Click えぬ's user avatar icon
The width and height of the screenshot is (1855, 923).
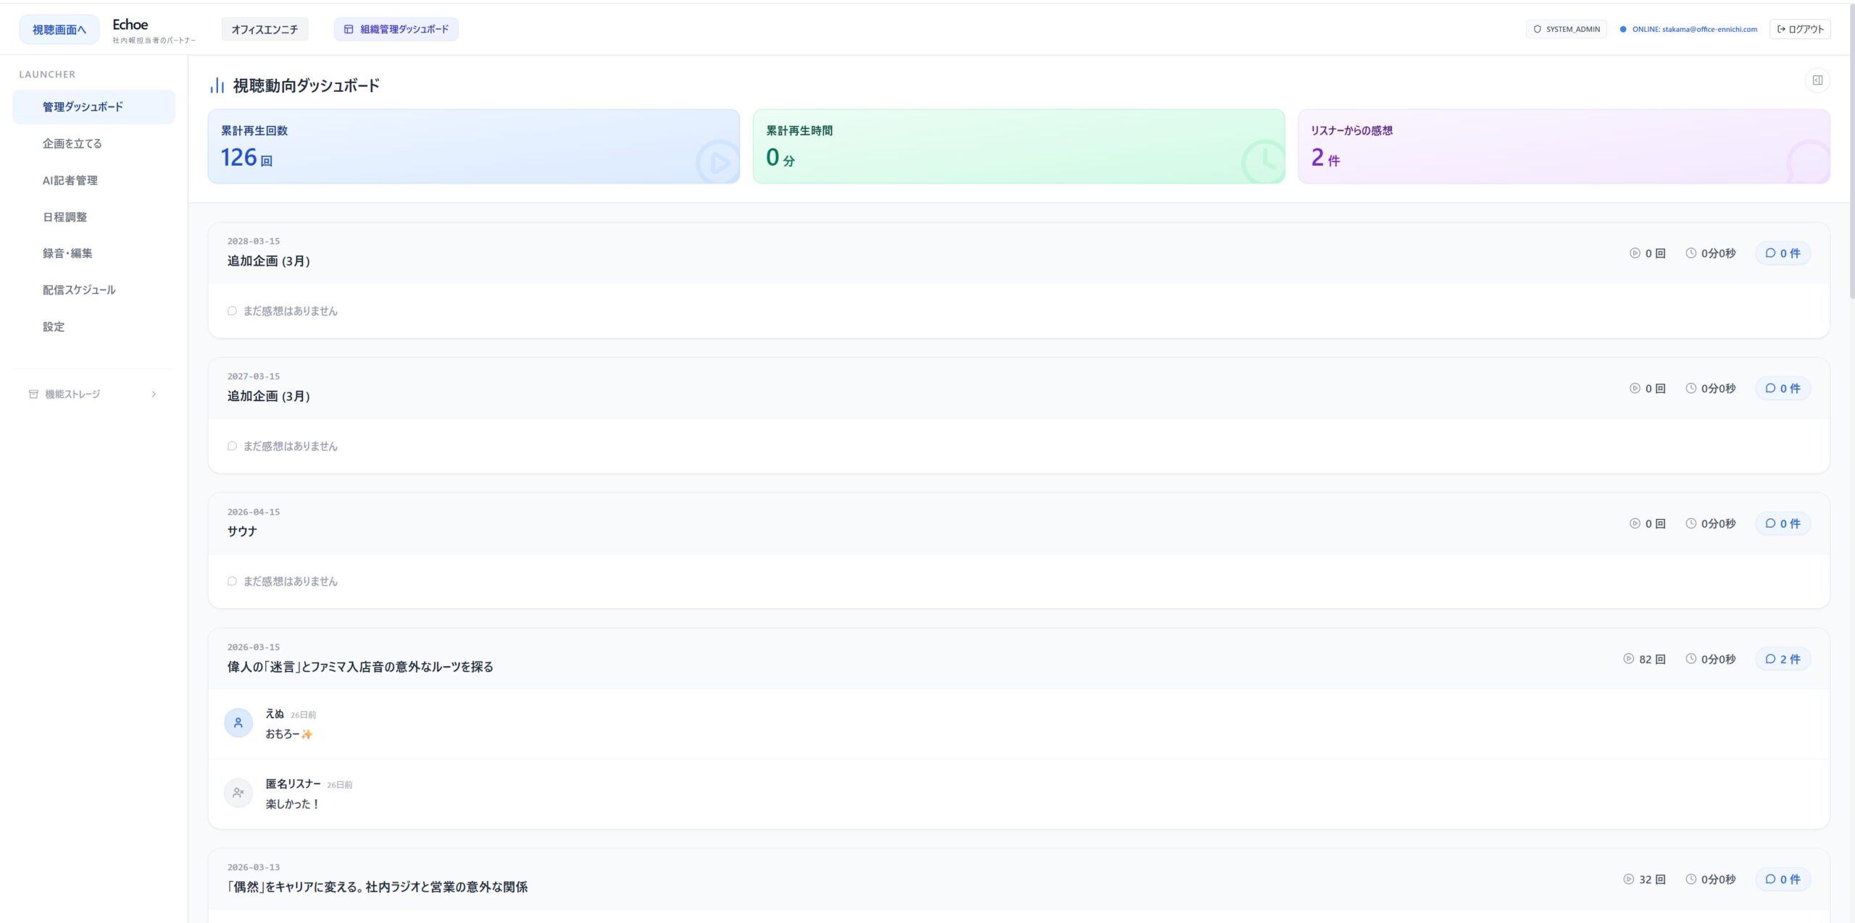point(238,722)
